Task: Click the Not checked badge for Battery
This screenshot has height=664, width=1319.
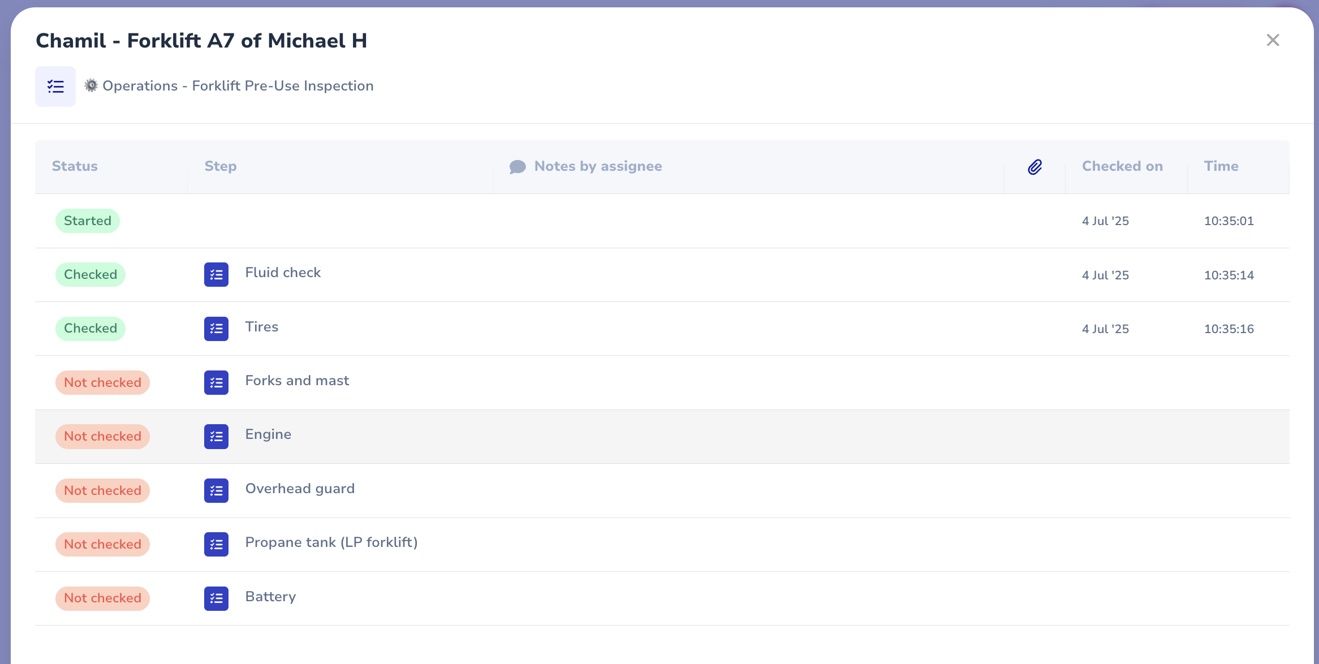Action: (x=102, y=598)
